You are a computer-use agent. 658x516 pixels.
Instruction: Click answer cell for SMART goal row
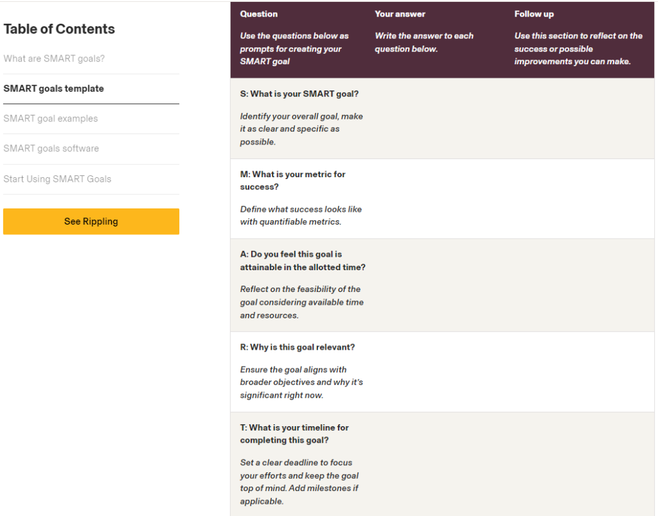(x=439, y=118)
